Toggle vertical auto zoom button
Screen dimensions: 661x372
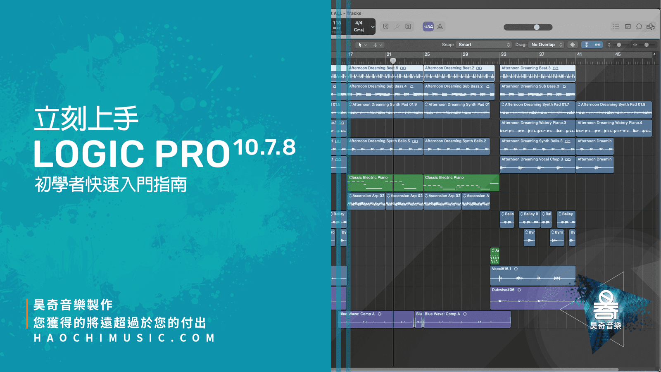click(586, 45)
